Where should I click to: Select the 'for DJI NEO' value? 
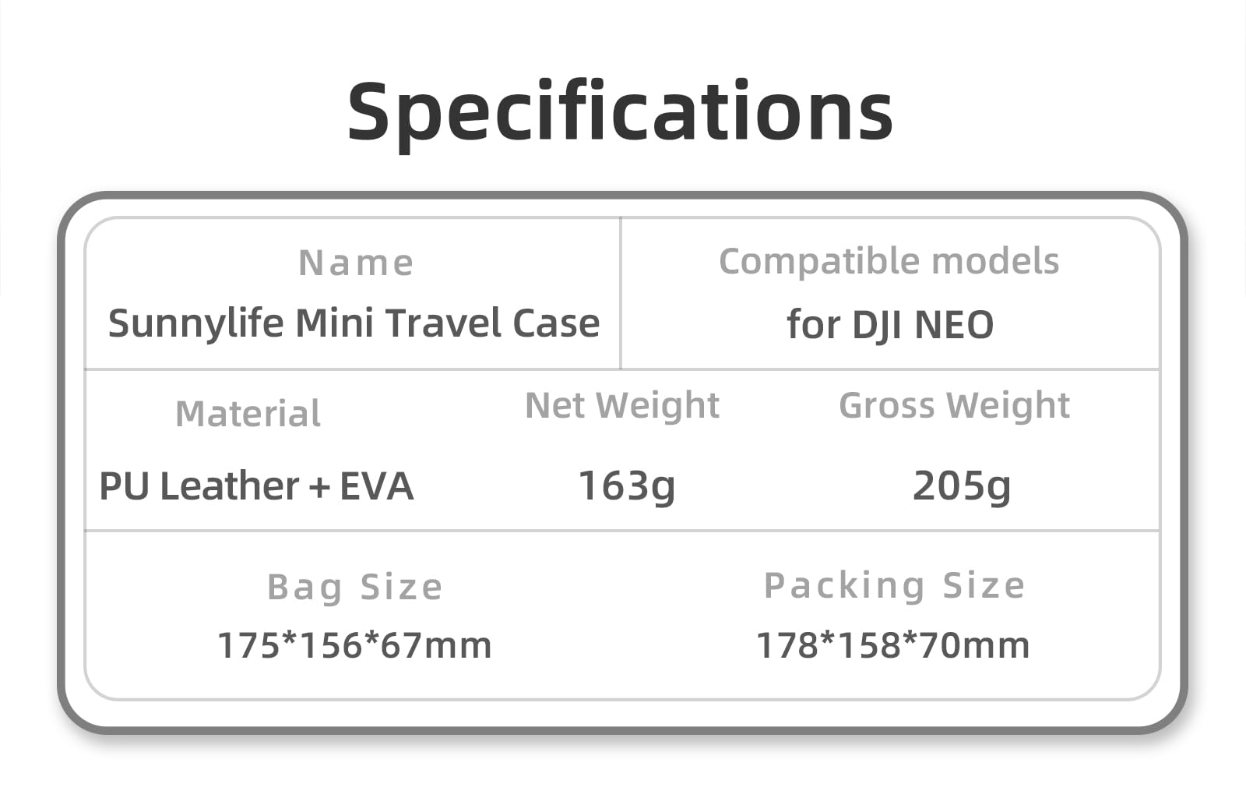[x=890, y=324]
